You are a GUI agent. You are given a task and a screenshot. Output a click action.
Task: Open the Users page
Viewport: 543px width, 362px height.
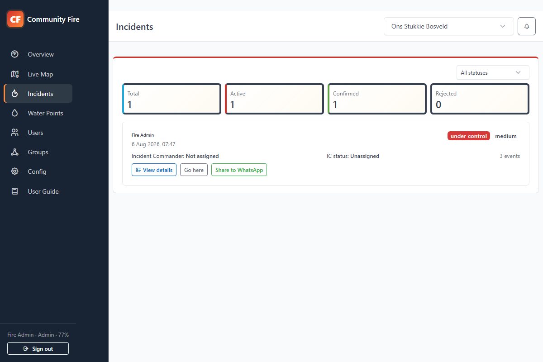[x=38, y=133]
